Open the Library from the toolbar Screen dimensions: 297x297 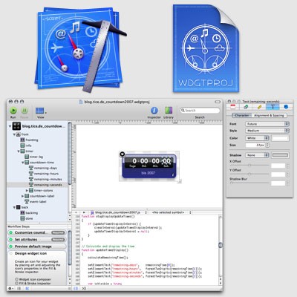[169, 111]
